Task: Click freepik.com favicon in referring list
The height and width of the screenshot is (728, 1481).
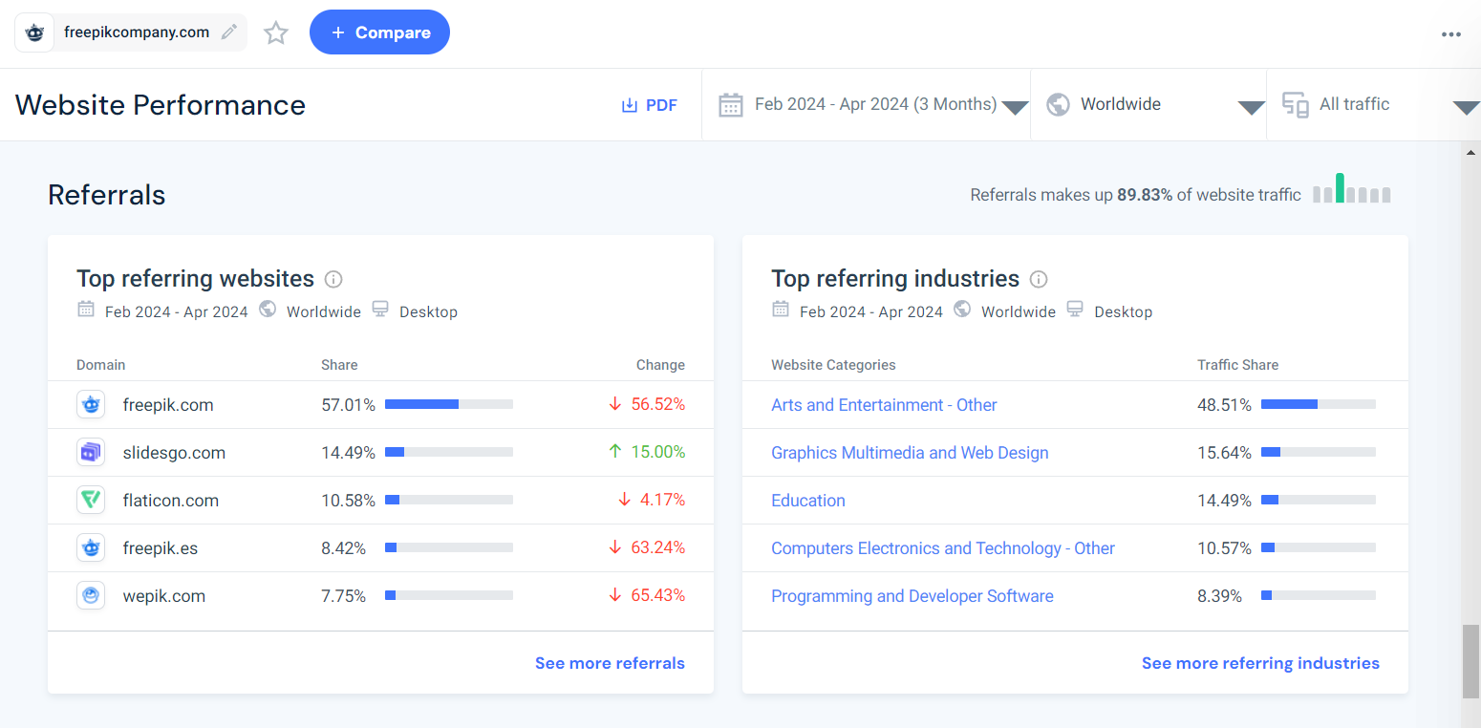Action: 91,405
